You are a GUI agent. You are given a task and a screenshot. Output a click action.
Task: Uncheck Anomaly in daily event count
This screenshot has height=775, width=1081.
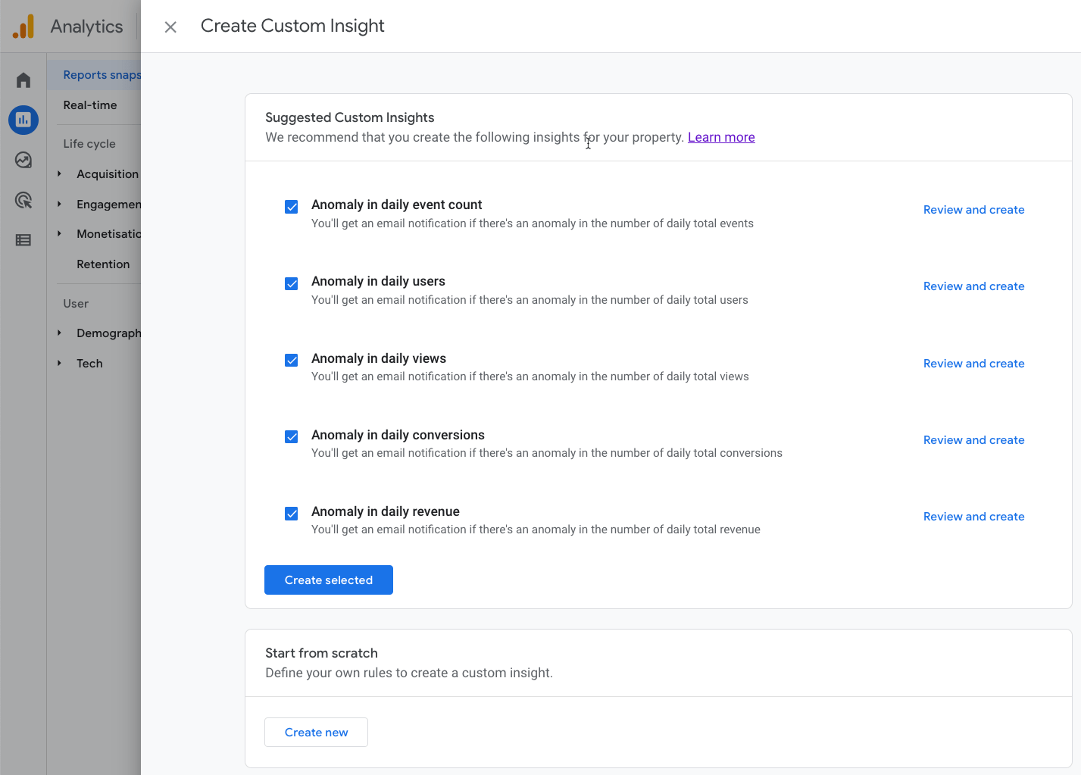tap(292, 206)
